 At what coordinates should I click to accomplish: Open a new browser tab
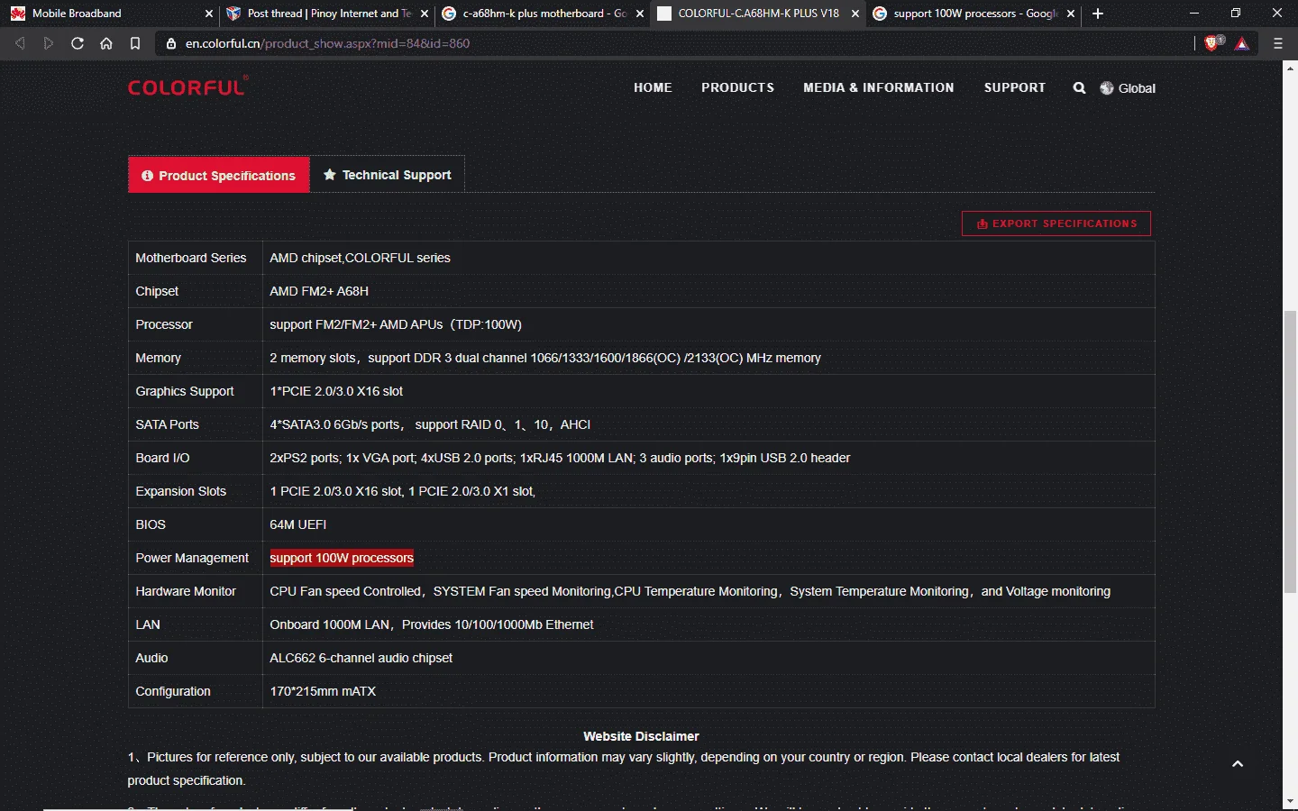[1098, 14]
